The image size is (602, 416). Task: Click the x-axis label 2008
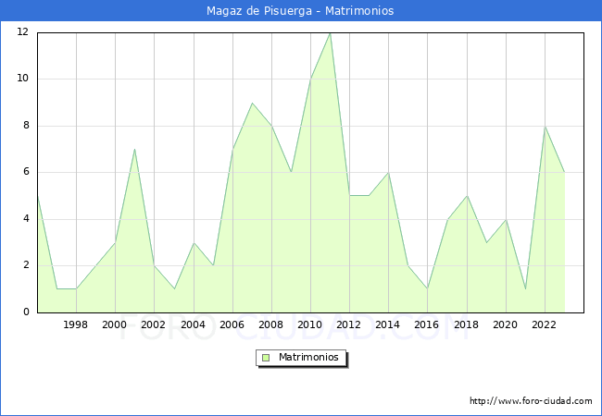271,325
